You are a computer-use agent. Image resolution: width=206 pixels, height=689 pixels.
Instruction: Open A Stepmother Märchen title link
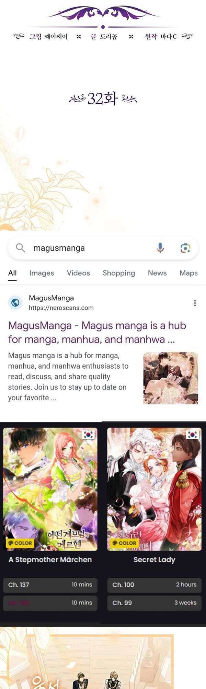click(50, 559)
